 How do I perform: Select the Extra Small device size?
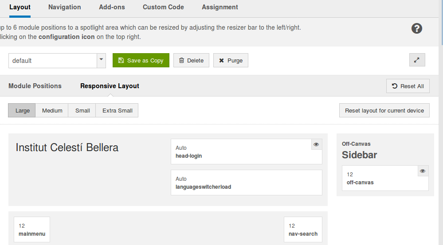(118, 111)
